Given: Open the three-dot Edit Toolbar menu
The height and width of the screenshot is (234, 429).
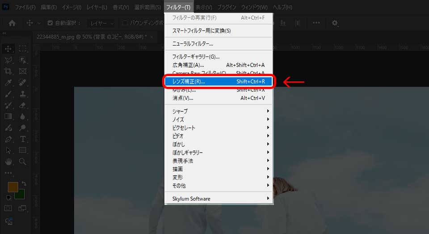Looking at the screenshot, I should click(x=8, y=173).
